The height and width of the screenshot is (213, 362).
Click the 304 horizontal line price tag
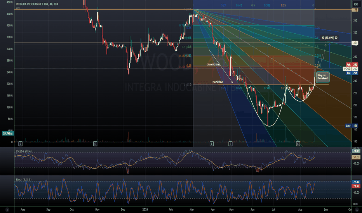[355, 43]
